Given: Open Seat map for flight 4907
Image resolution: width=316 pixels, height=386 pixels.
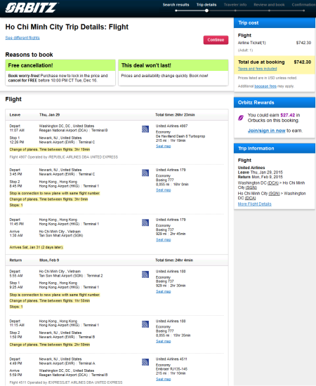Looking at the screenshot, I should (x=164, y=146).
